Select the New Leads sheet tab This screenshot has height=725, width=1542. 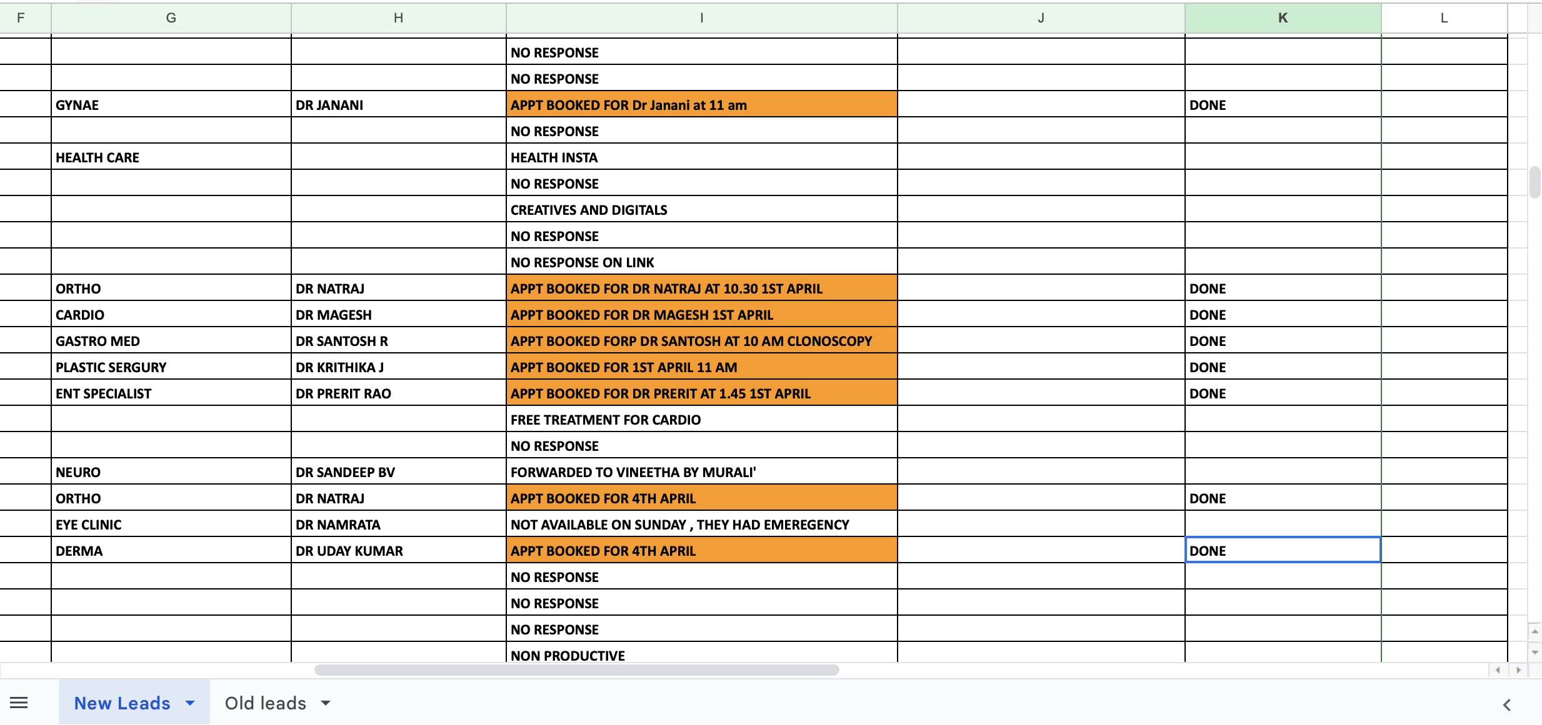pyautogui.click(x=122, y=703)
